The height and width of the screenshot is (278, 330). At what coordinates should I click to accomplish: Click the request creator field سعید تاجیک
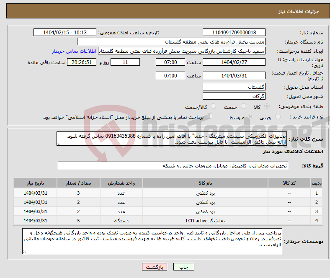click(182, 51)
